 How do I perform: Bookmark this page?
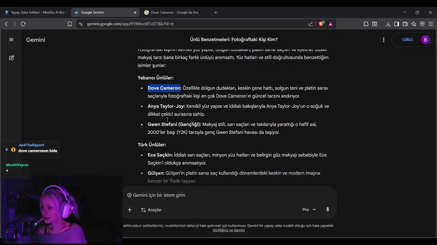70,24
